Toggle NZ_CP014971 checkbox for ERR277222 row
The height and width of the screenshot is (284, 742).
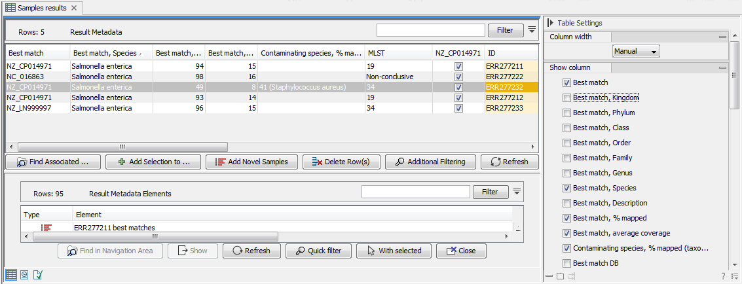tap(458, 77)
